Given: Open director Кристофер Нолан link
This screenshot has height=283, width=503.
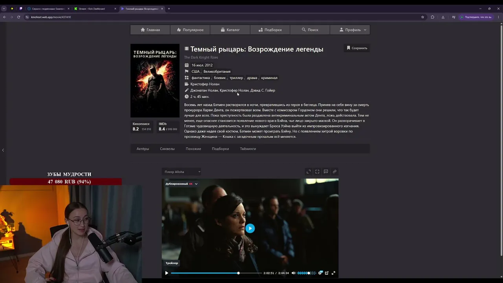Looking at the screenshot, I should click(x=205, y=84).
